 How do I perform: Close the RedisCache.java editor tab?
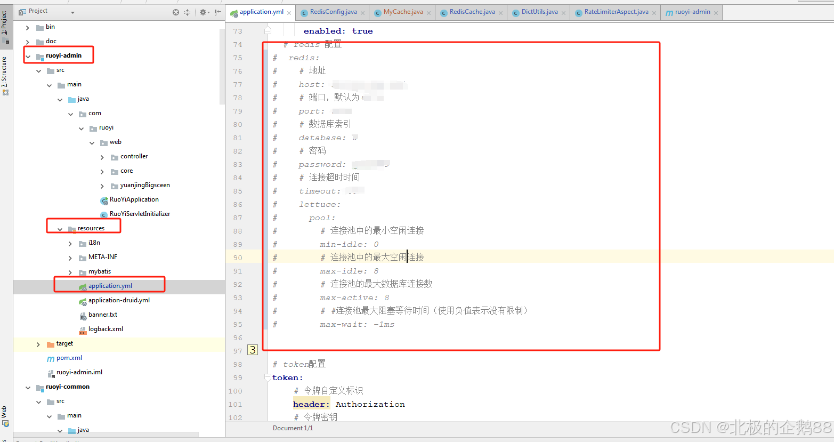pos(500,13)
